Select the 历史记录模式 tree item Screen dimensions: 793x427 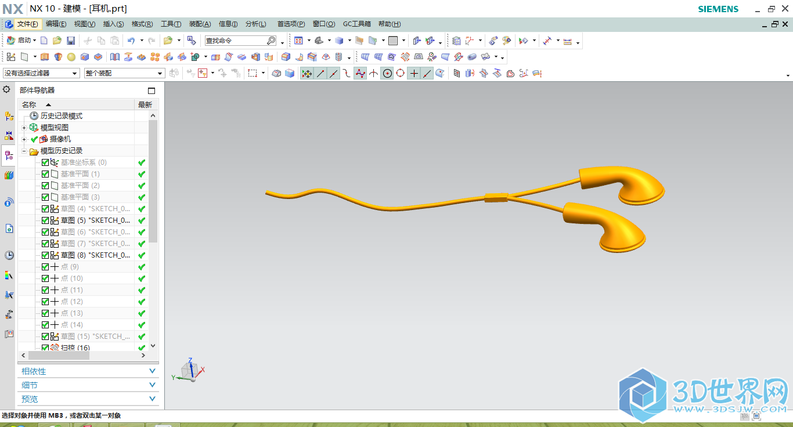[x=62, y=116]
